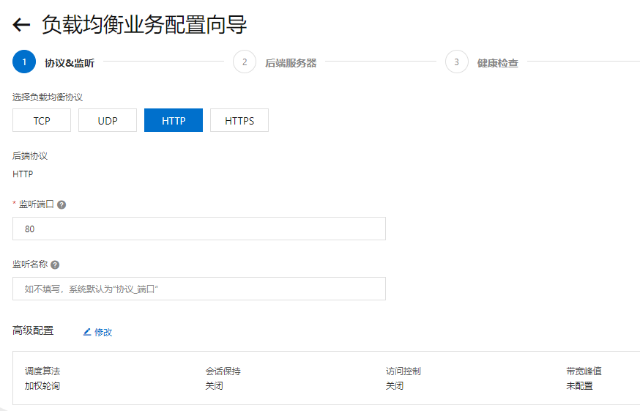
Task: Select UDP protocol option
Action: click(x=108, y=120)
